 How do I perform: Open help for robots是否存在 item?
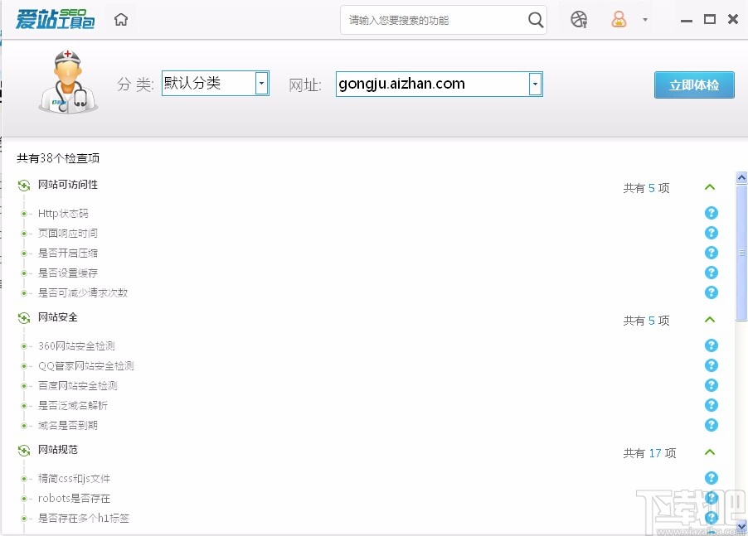click(x=711, y=498)
